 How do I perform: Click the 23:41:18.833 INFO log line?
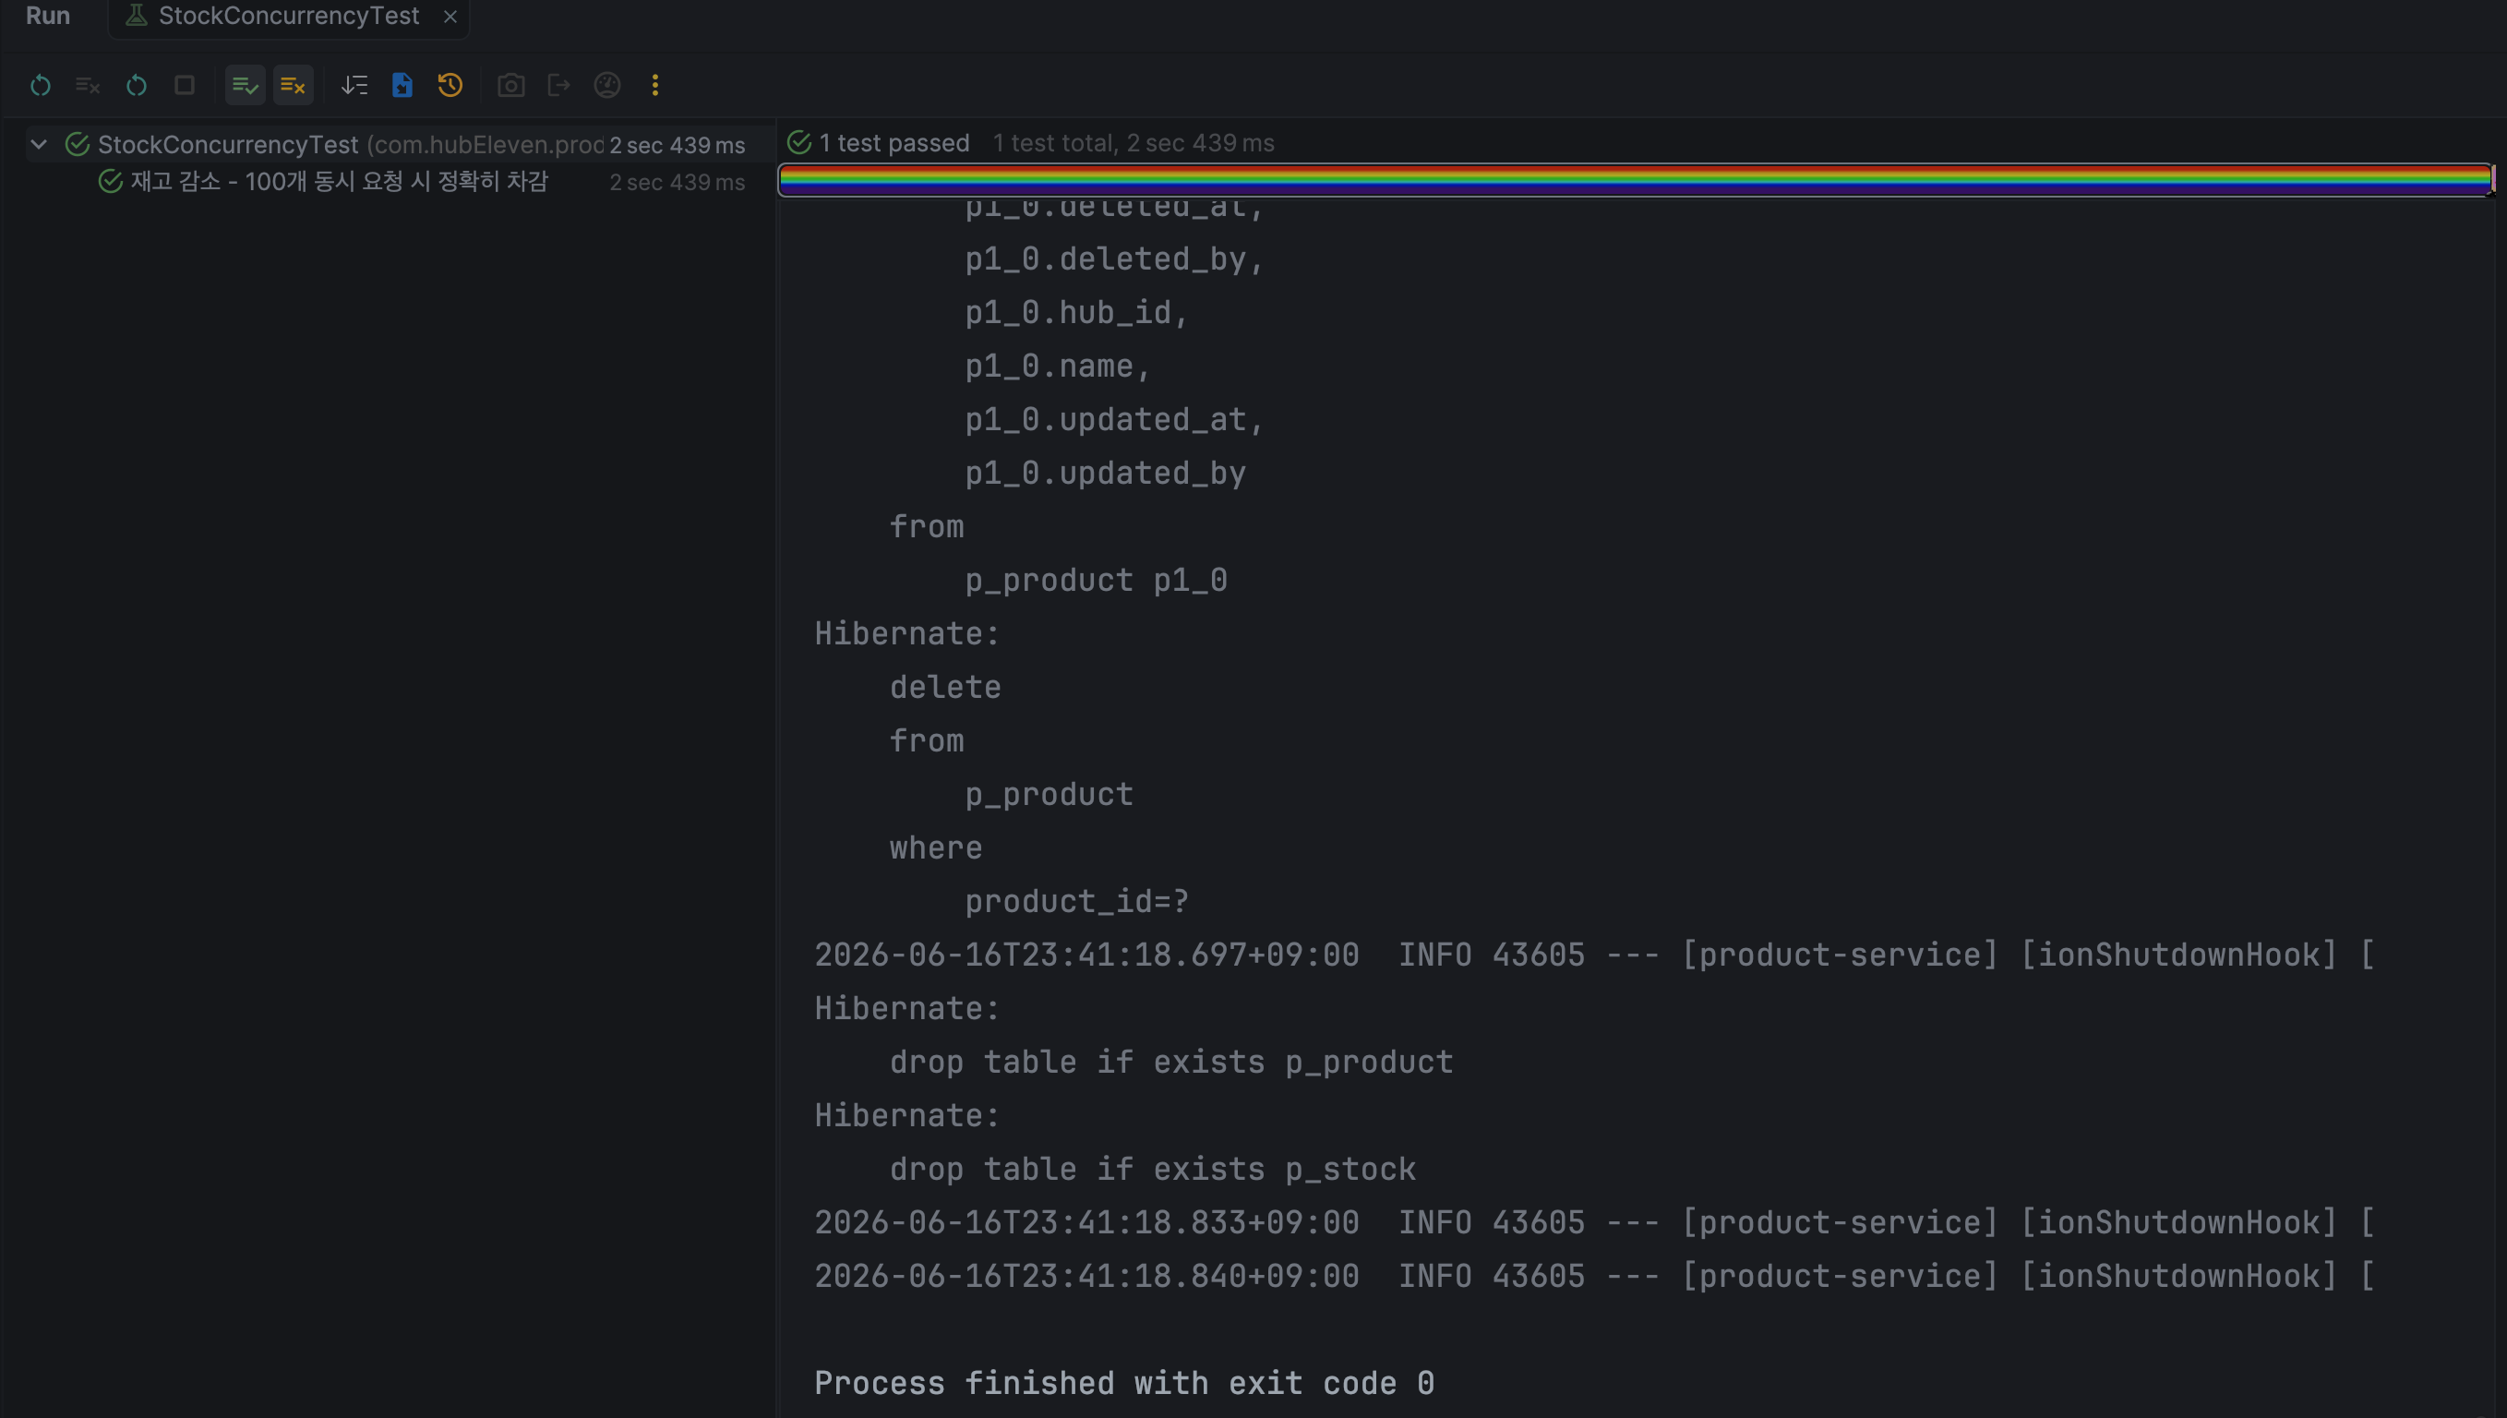click(1594, 1221)
